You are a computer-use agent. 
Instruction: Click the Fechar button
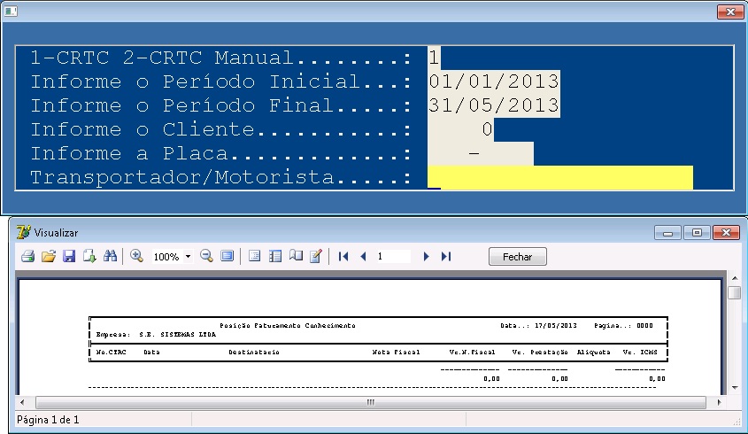[x=517, y=256]
